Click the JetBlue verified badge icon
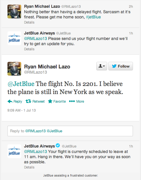Viewport: 141px width, 180px height. (58, 145)
